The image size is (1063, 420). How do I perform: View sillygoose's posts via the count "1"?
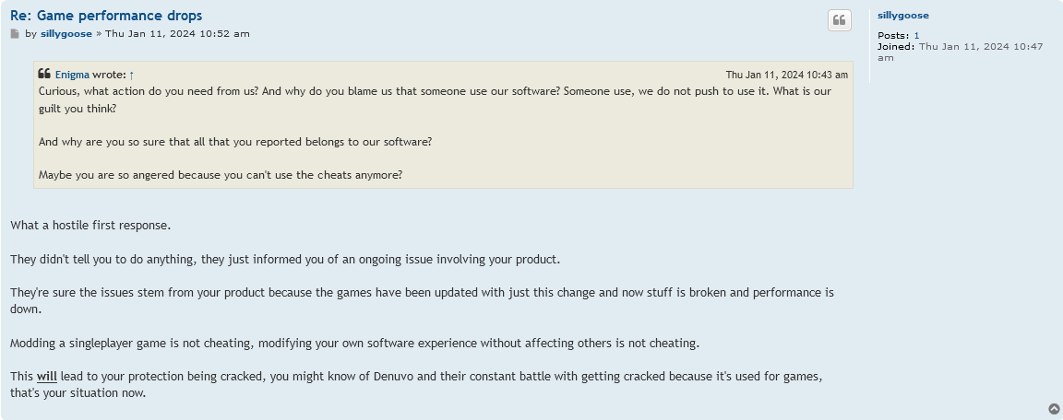[916, 35]
